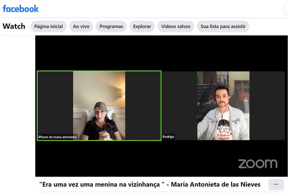Screen dimensions: 288x193
Task: Click Rodrigo's video feed
Action: (223, 106)
